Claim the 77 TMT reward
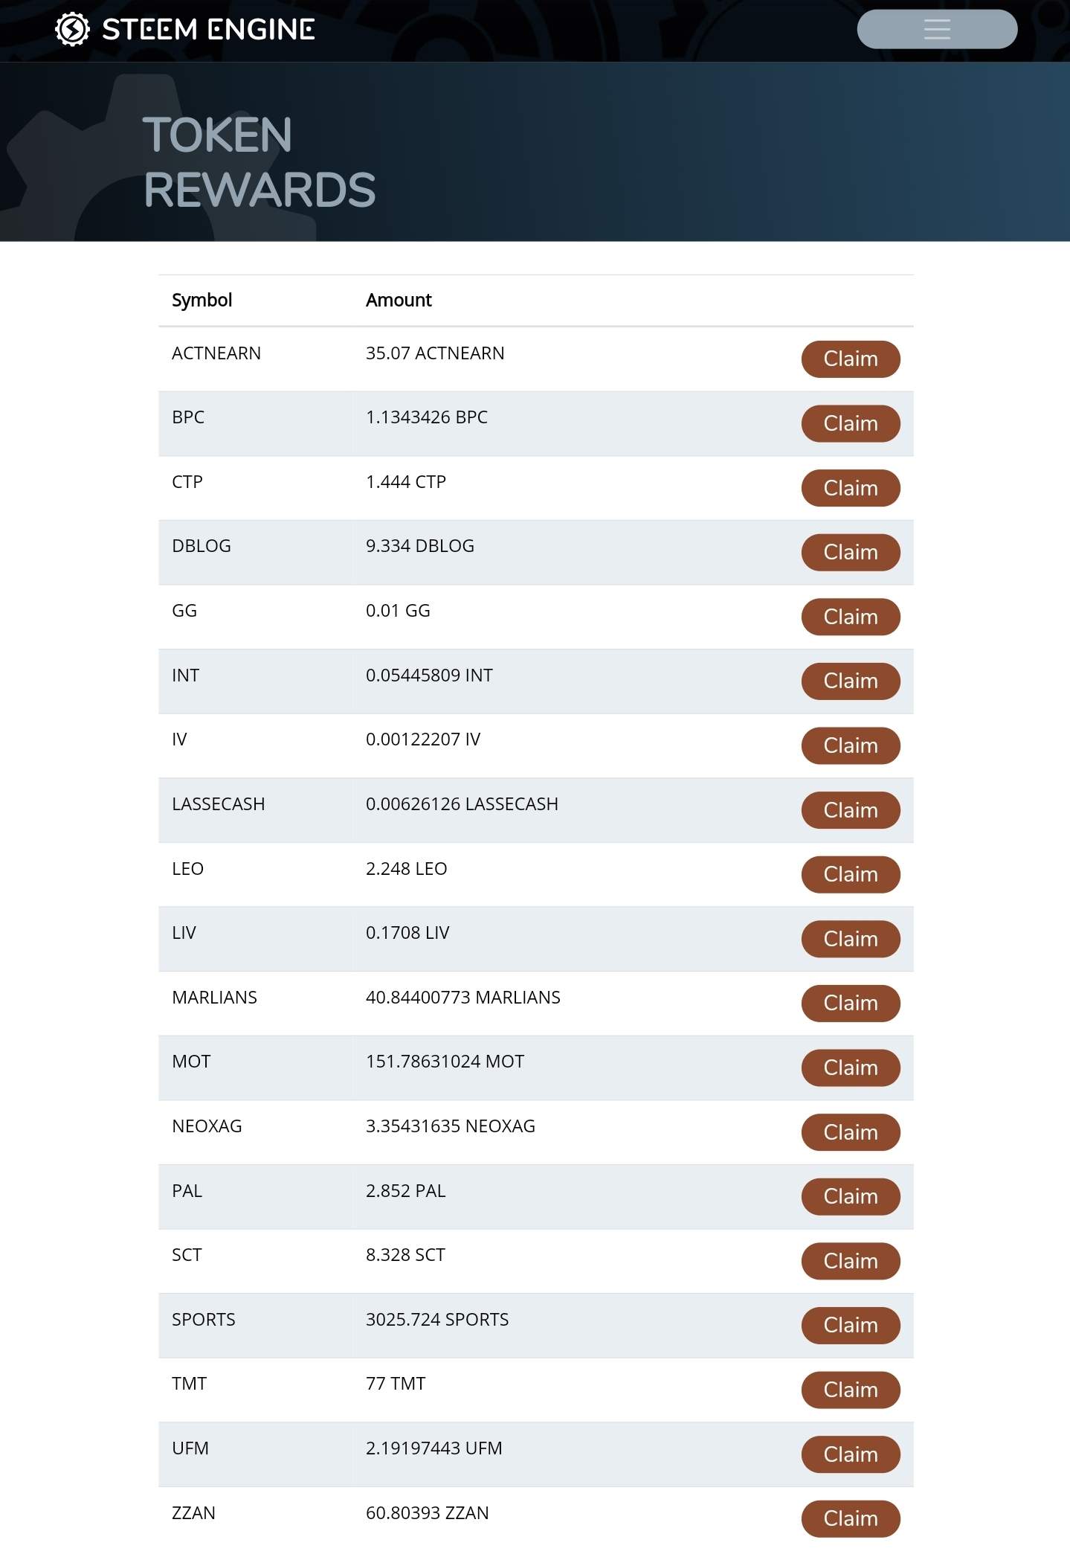1070x1563 pixels. click(x=850, y=1390)
